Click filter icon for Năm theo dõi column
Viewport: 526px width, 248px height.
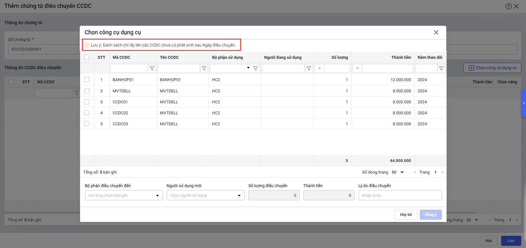click(441, 69)
